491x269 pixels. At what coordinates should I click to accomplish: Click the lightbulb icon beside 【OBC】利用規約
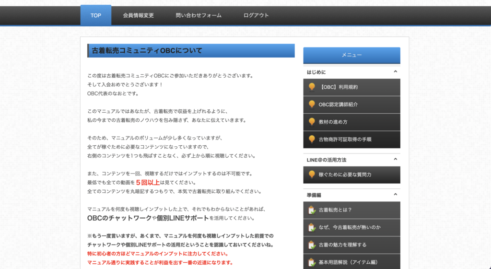click(x=312, y=87)
